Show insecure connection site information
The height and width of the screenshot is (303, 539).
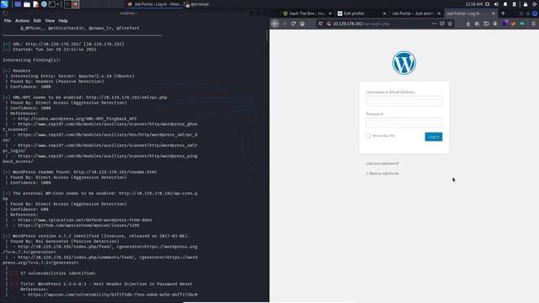tap(328, 24)
